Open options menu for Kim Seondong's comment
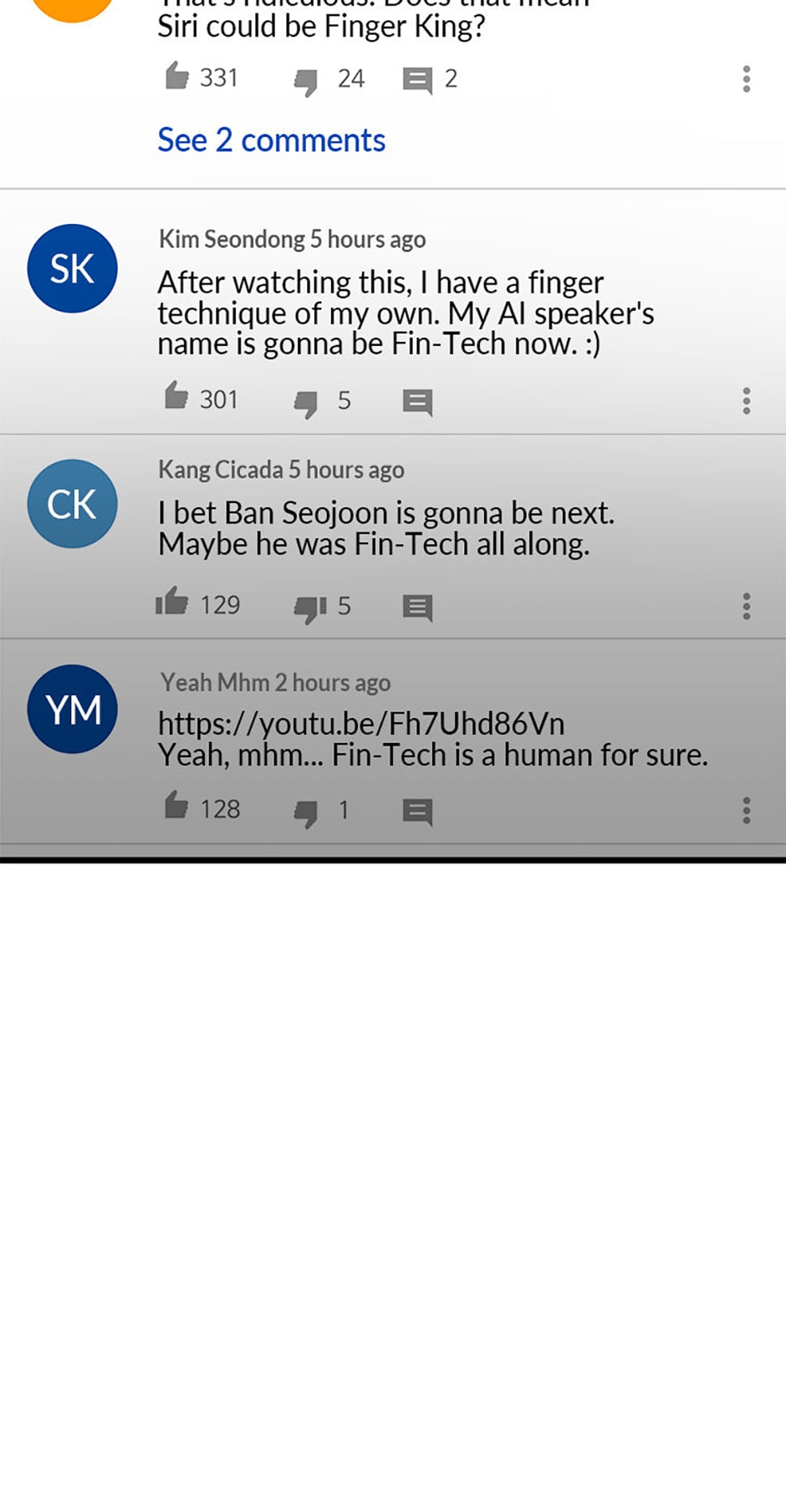 click(x=747, y=401)
